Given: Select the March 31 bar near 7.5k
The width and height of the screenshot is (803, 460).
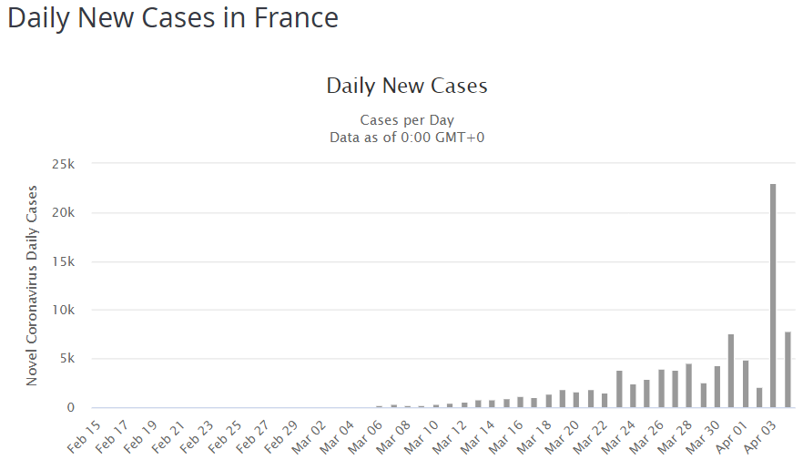Looking at the screenshot, I should [x=731, y=372].
